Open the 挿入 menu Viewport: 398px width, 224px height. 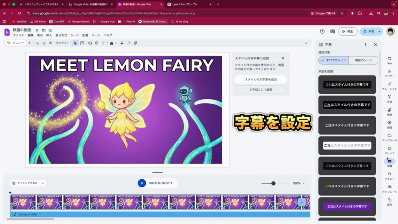tap(49, 35)
